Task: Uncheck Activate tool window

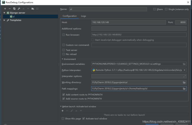Action: pos(84,119)
